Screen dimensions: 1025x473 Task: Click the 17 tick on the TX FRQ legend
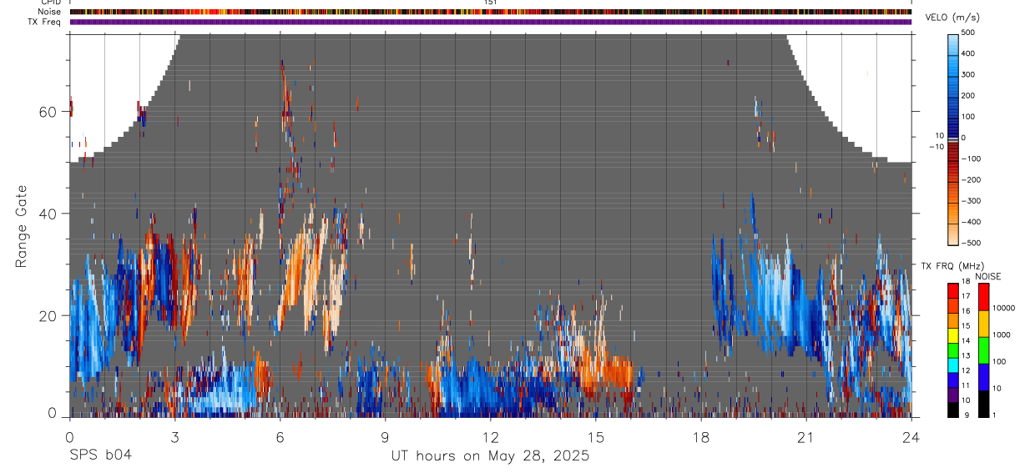(x=967, y=297)
